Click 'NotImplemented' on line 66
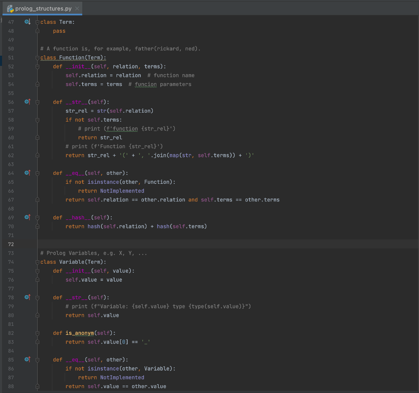The width and height of the screenshot is (419, 393). coord(122,191)
